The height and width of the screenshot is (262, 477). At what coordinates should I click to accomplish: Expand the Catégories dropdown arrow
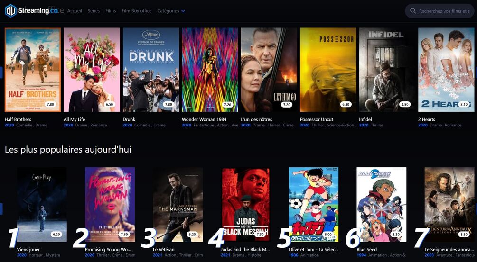[x=183, y=11]
